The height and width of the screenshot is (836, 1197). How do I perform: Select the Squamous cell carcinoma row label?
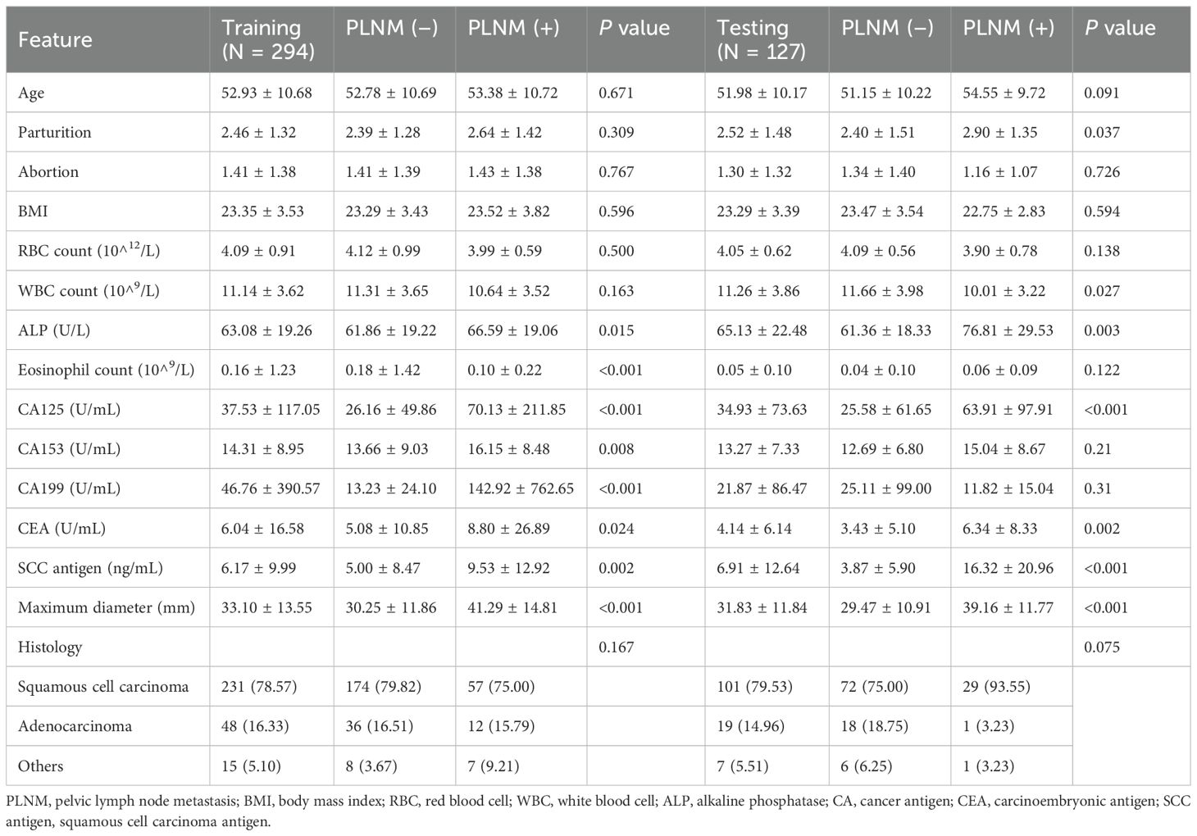(103, 686)
